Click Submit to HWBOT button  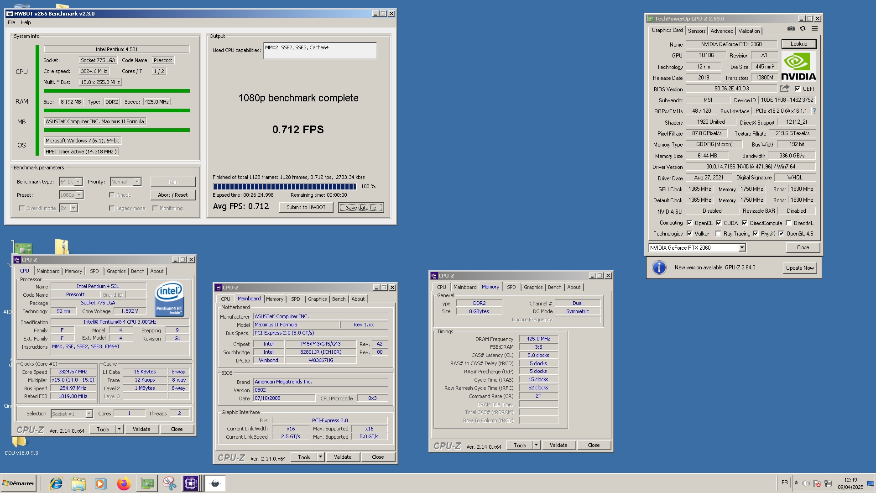tap(306, 207)
